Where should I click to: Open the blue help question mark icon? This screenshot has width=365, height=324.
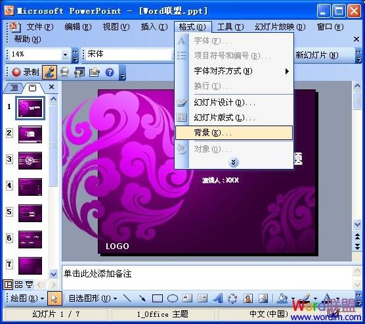pos(110,72)
